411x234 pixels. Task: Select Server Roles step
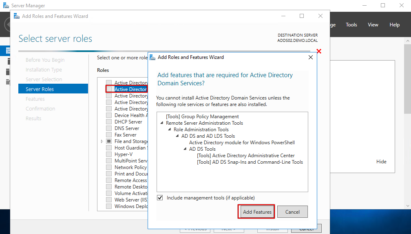pyautogui.click(x=53, y=89)
